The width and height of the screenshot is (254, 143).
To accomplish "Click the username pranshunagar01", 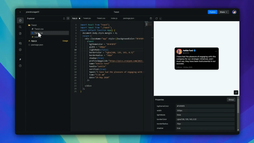I will tap(33, 12).
